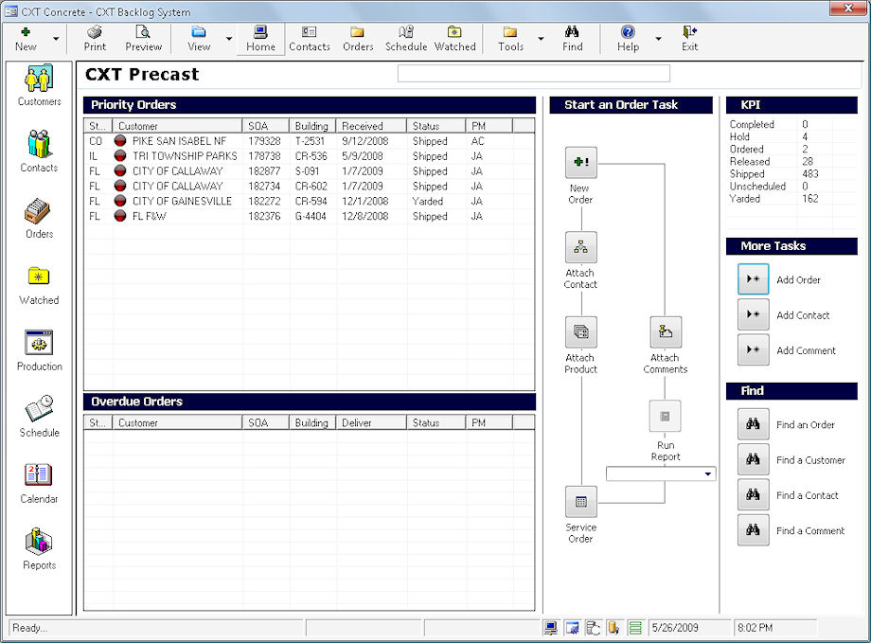Screen dimensions: 871x643
Task: Open Production in the left sidebar
Action: coord(39,350)
